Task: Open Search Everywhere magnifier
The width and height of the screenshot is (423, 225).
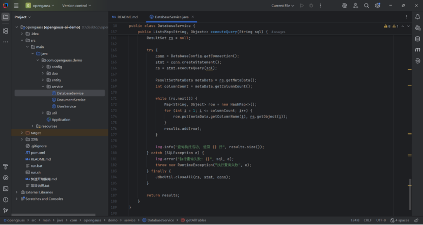Action: [366, 6]
